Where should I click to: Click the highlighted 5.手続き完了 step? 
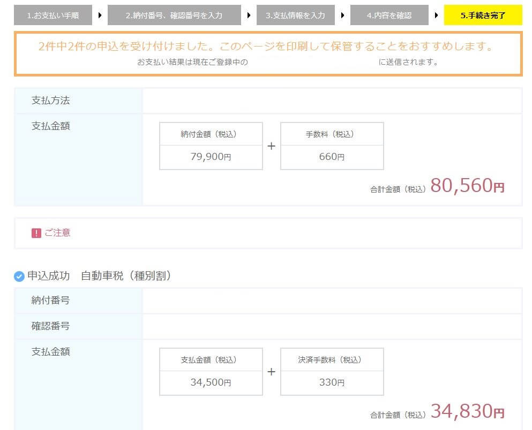tap(483, 15)
